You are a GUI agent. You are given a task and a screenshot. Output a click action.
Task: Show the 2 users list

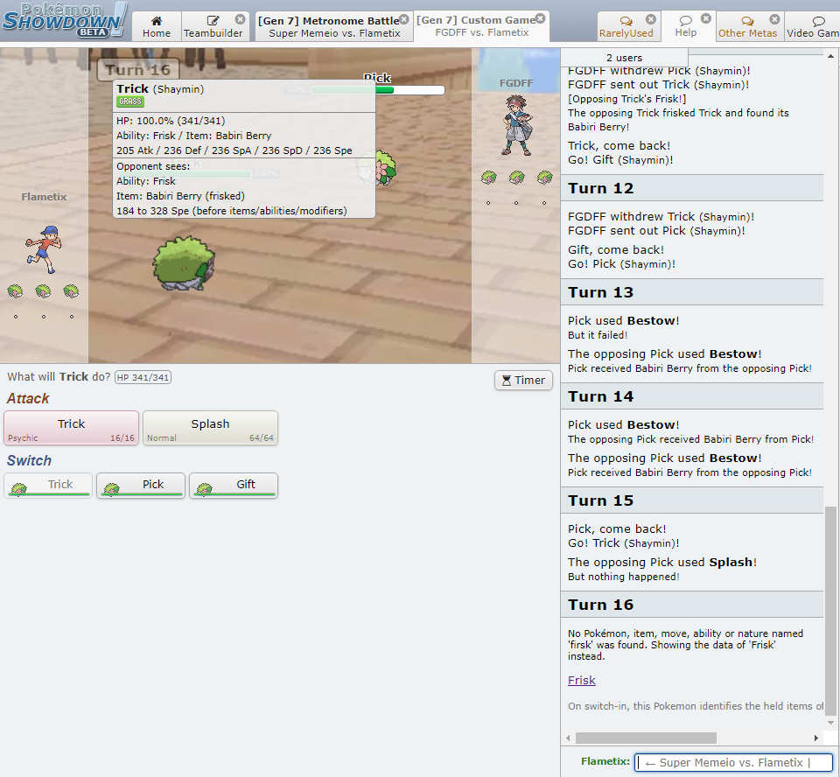point(624,58)
